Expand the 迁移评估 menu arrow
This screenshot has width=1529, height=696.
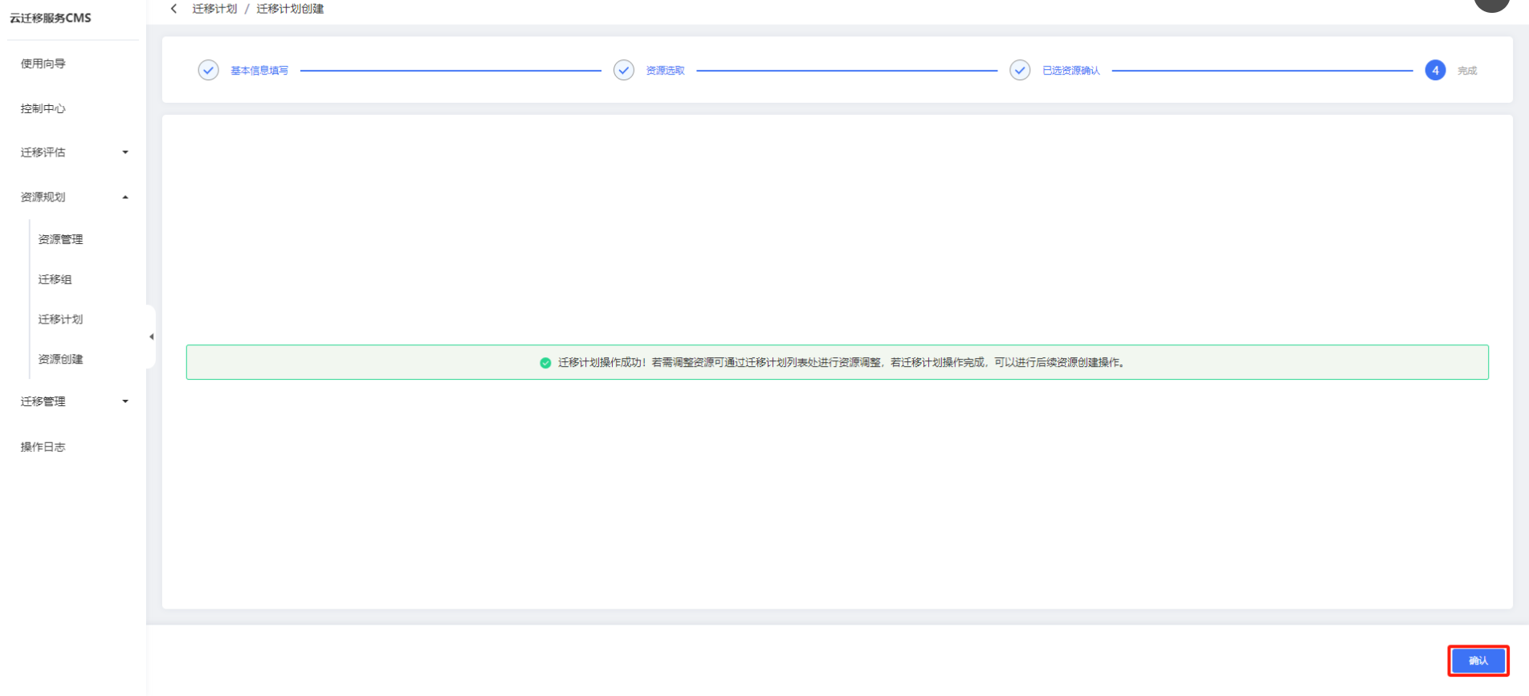pyautogui.click(x=125, y=153)
